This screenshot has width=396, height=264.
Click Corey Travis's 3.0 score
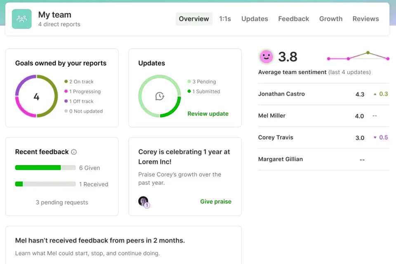360,138
